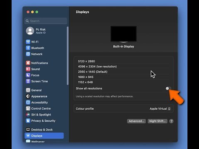The width and height of the screenshot is (199, 149).
Task: Click the sidebar scrollbar
Action: 68,56
